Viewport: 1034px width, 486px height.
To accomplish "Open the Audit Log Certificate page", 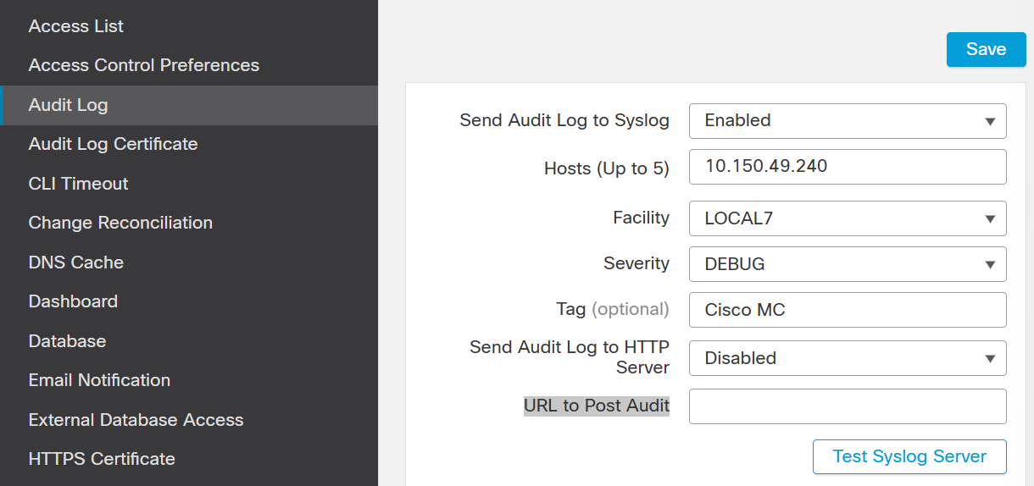I will (x=113, y=144).
